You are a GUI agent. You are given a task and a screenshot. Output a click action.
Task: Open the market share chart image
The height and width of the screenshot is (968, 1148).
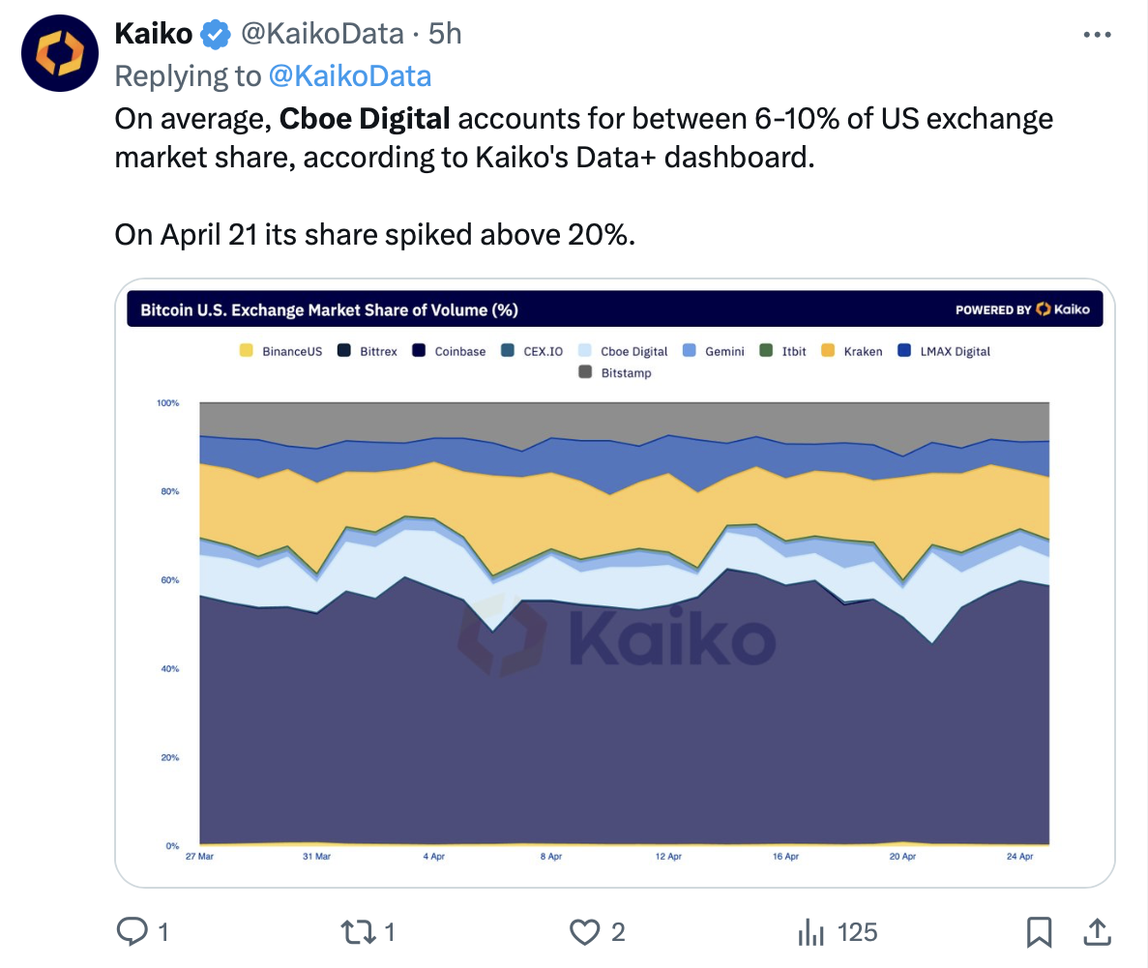[x=614, y=619]
